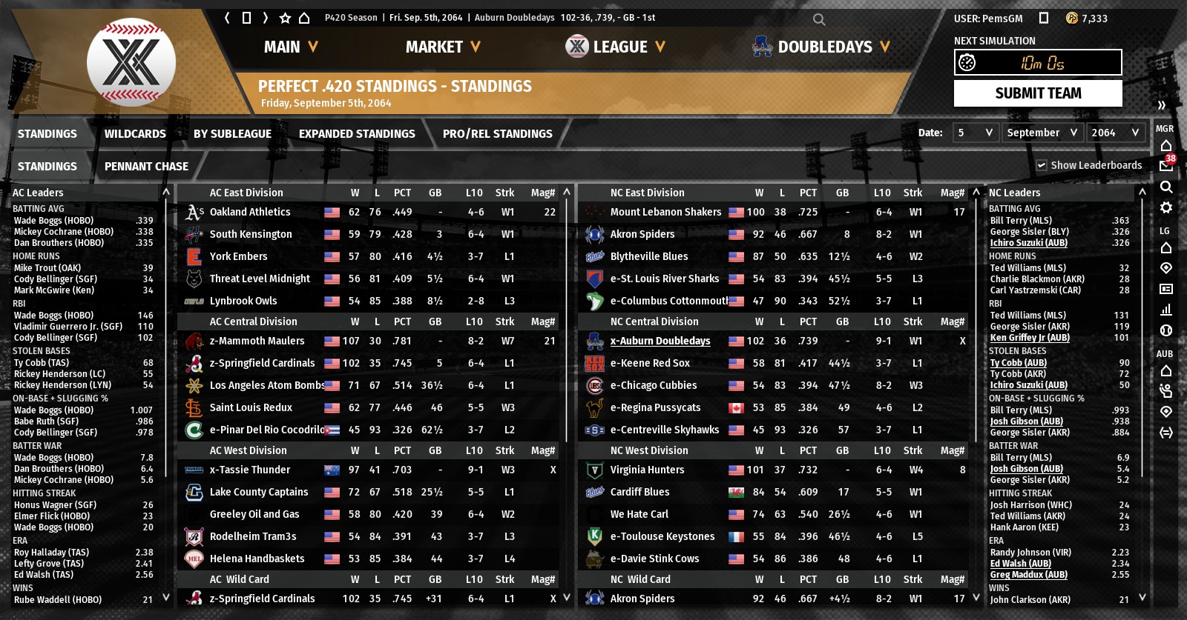Click the next simulation countdown field
The image size is (1187, 620).
coord(1038,63)
